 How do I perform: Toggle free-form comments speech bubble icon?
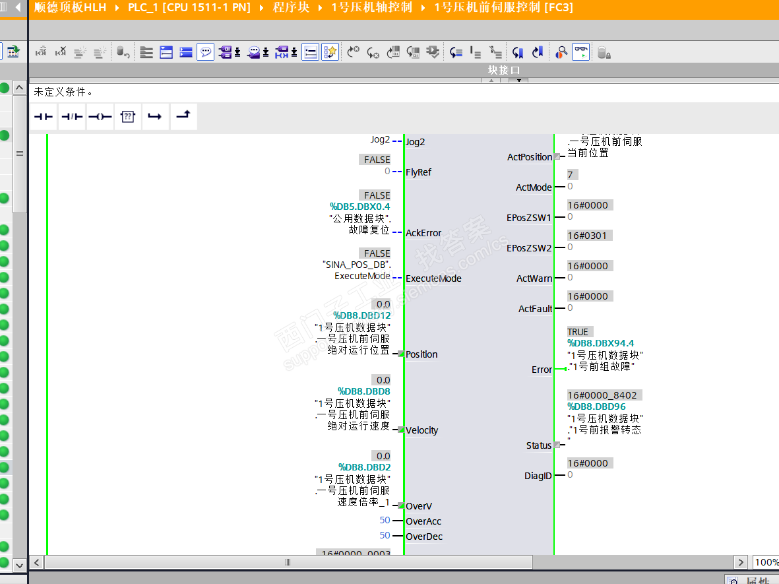tap(205, 51)
